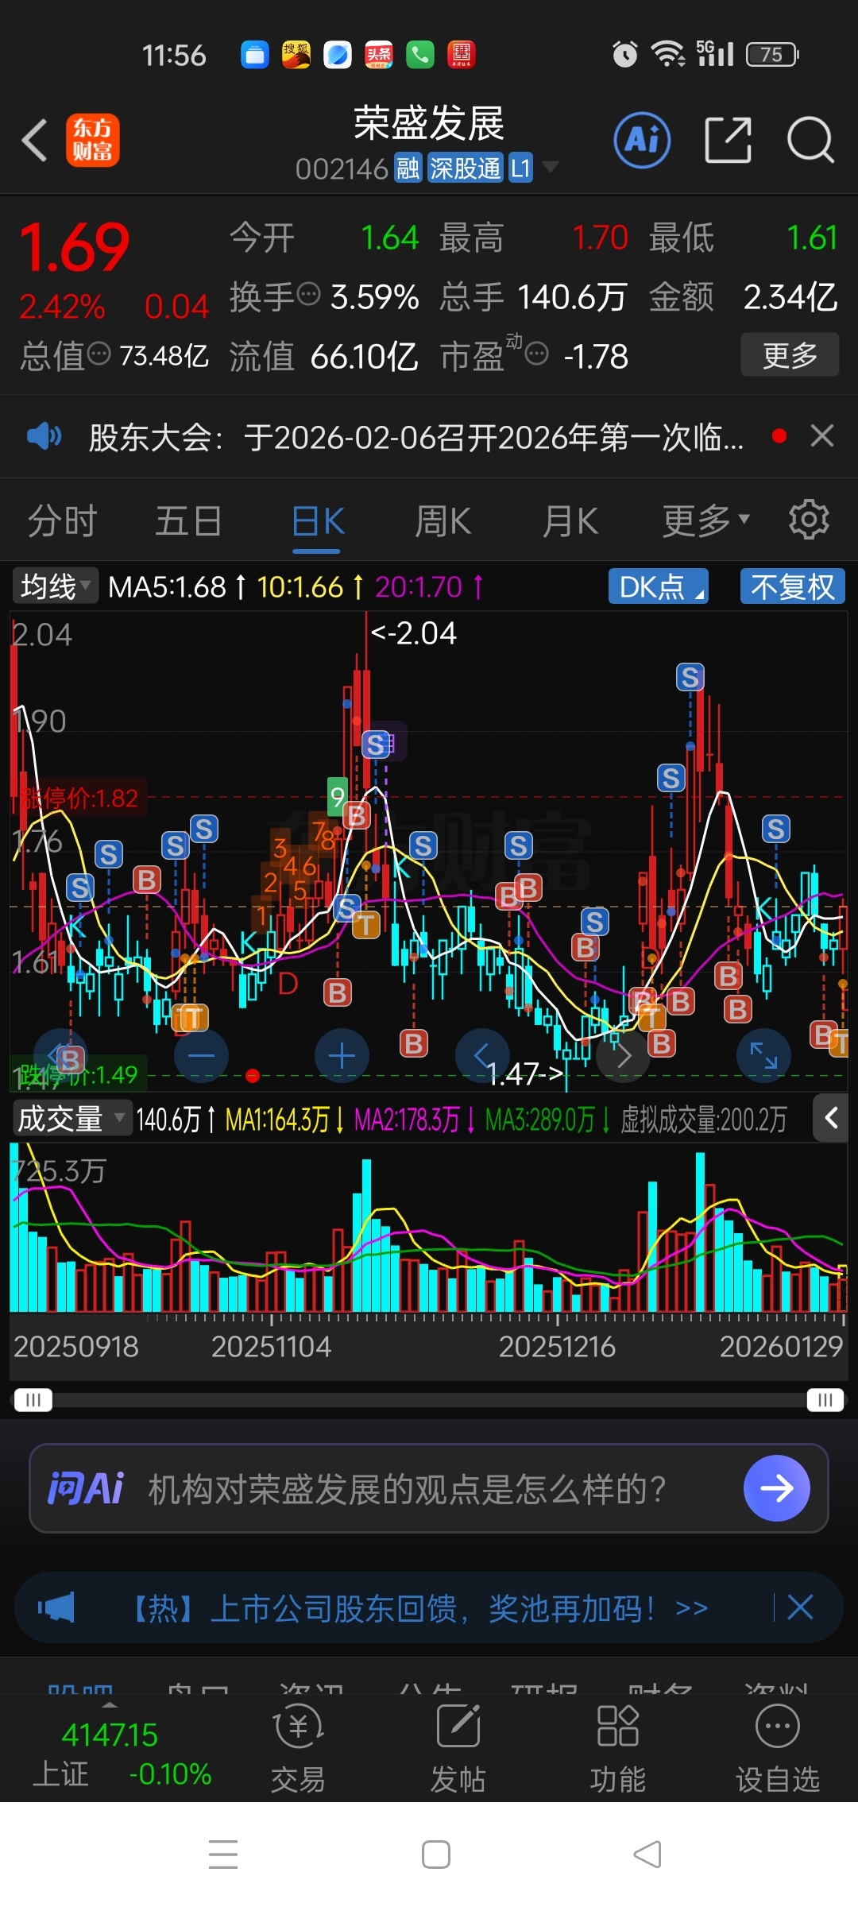Zoom out chart with minus button
This screenshot has height=1907, width=858.
201,1056
